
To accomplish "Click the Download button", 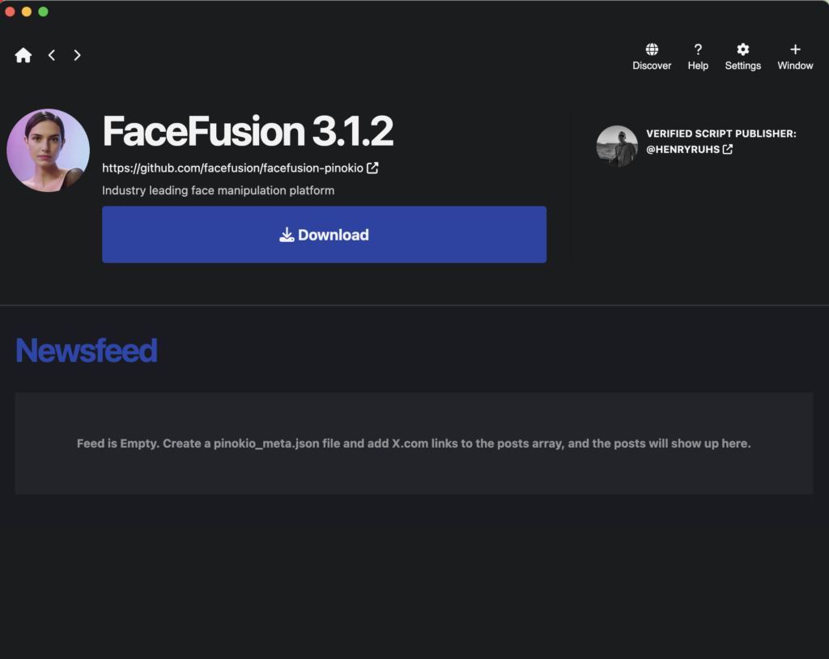I will [x=324, y=234].
